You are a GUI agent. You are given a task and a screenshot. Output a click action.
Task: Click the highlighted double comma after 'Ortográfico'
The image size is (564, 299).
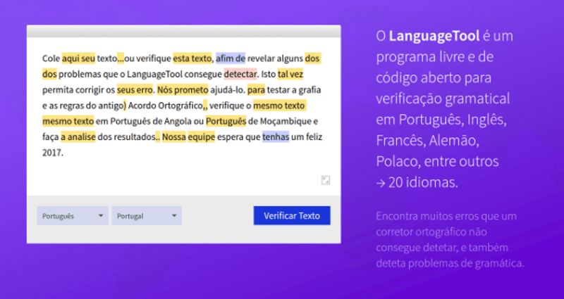point(205,106)
